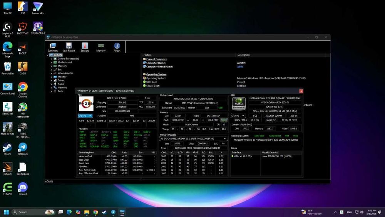Click the Operating System heading link

(156, 74)
